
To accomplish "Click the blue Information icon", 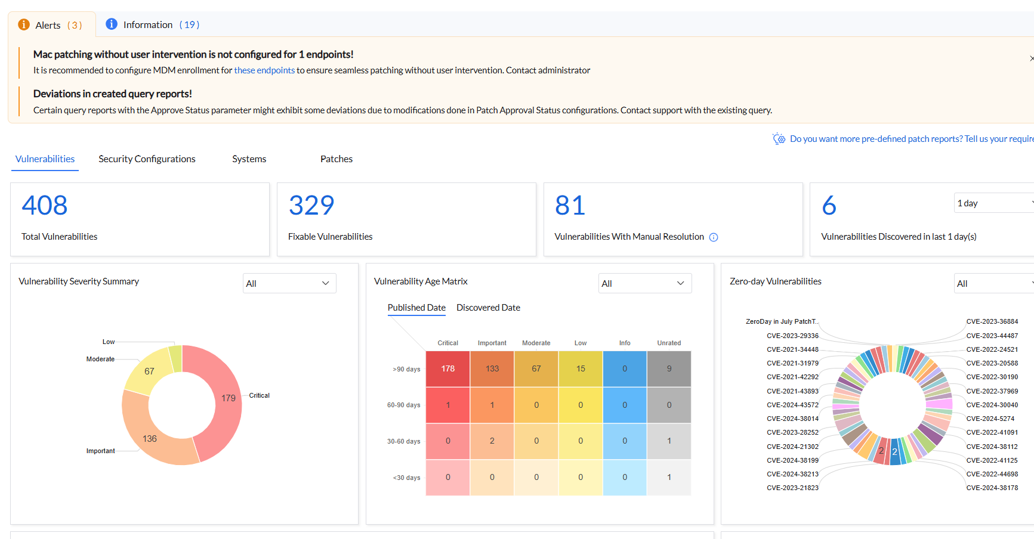I will tap(112, 24).
